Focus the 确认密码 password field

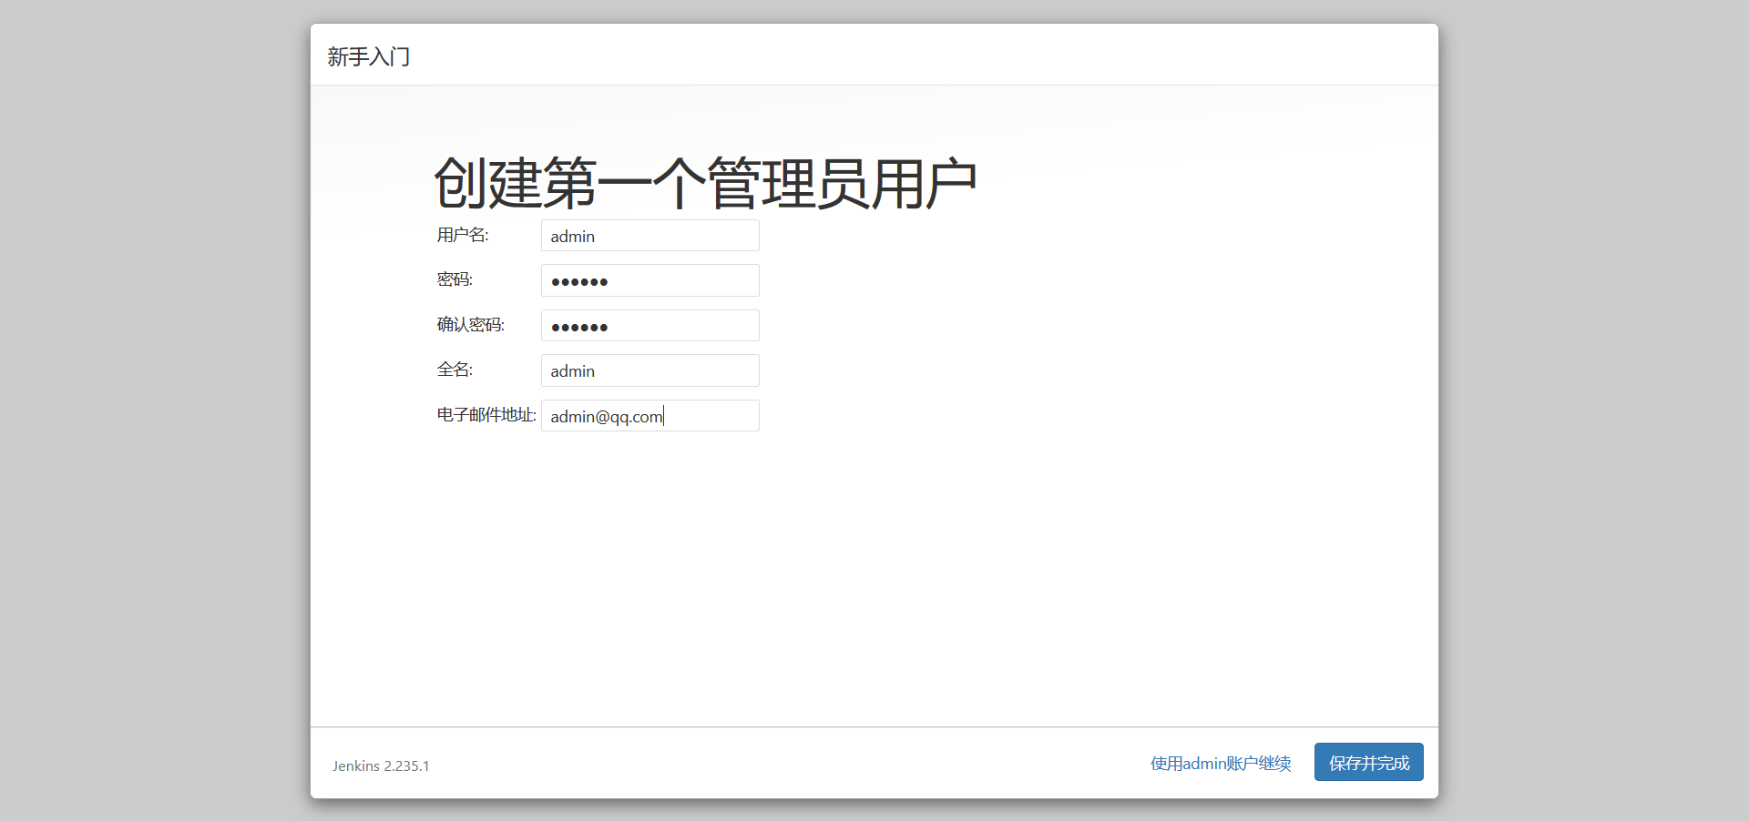[x=649, y=326]
